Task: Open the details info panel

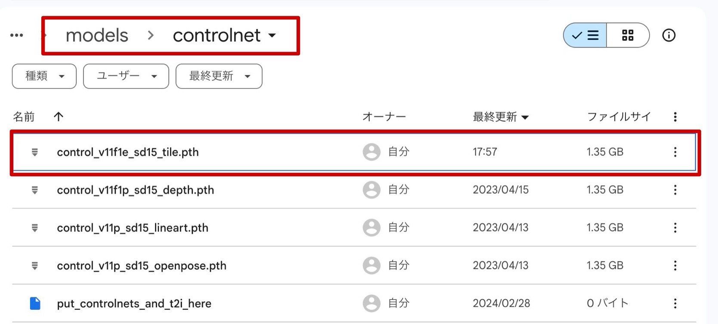Action: click(669, 35)
